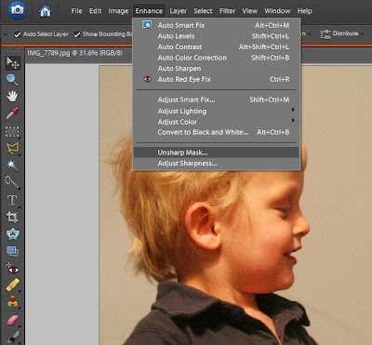This screenshot has width=372, height=345.
Task: Select the Eyedropper tool
Action: 12,113
